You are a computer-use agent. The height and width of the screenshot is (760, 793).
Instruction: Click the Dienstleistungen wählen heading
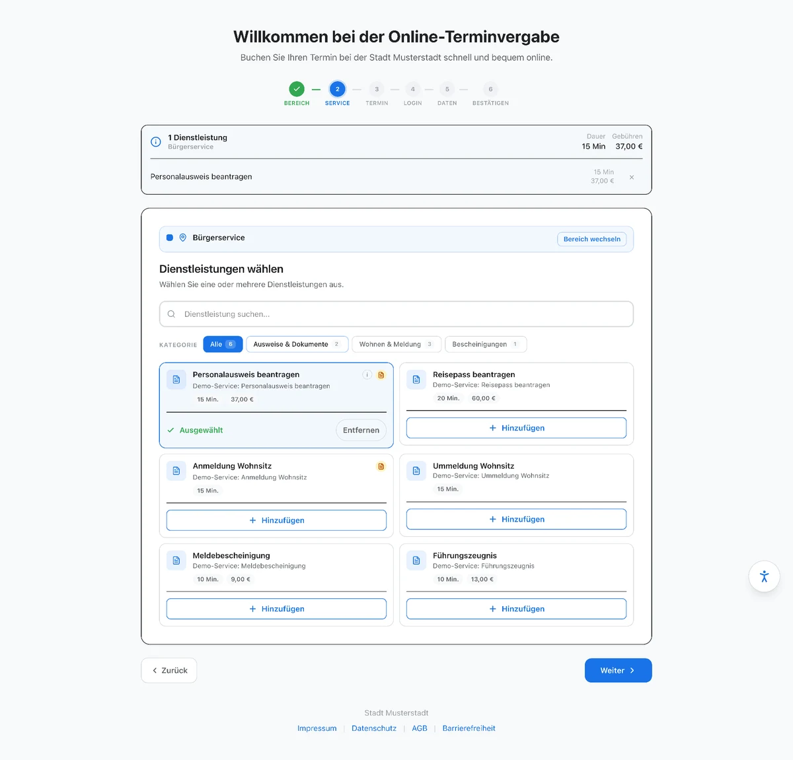221,269
